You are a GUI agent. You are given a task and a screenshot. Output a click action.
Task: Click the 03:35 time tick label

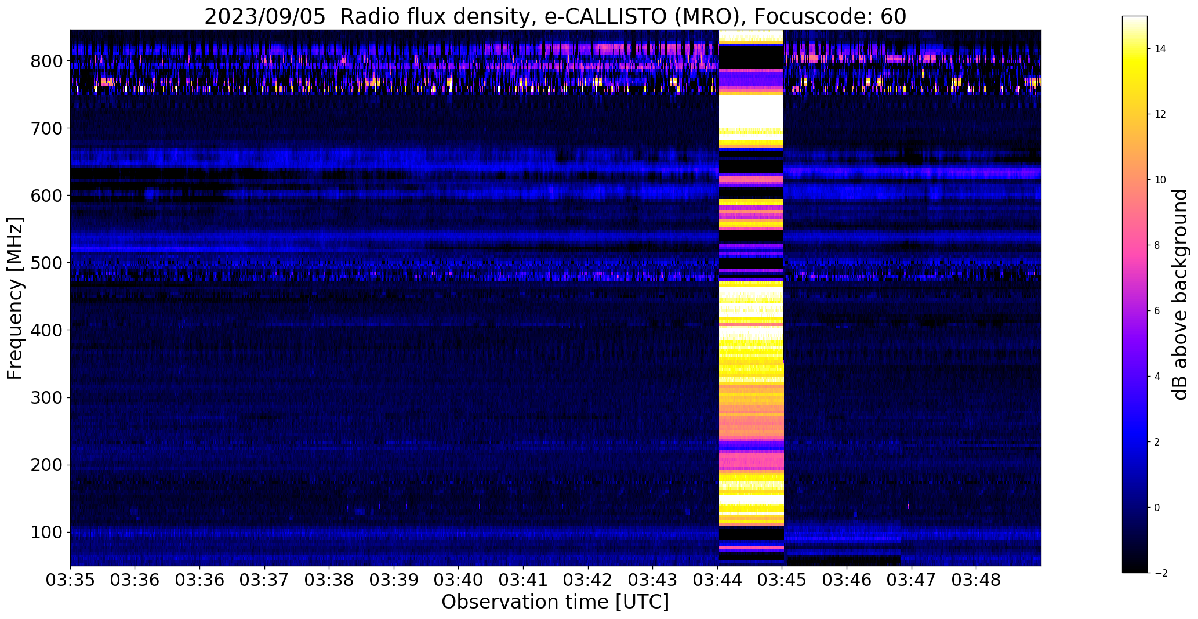click(x=70, y=580)
